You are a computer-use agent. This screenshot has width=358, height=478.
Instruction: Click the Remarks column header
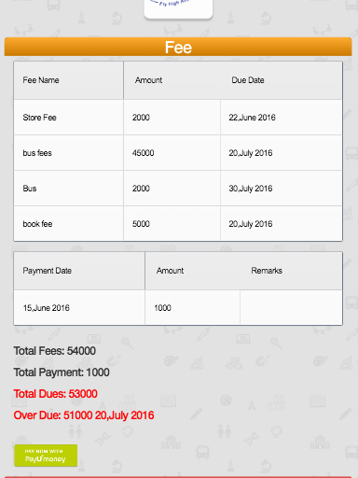[267, 271]
